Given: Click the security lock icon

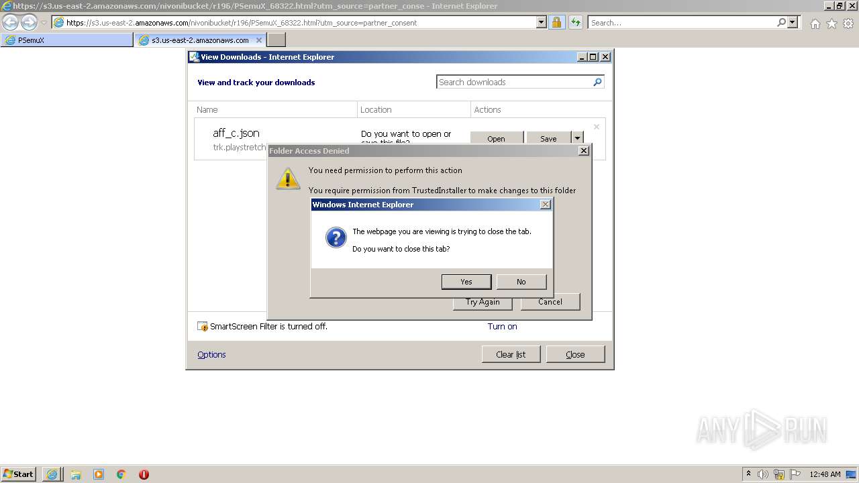Looking at the screenshot, I should coord(556,22).
